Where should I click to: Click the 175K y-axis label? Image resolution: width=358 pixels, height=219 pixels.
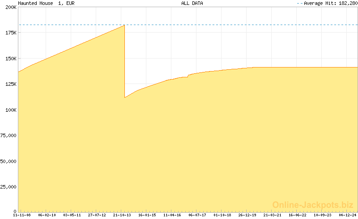coord(11,33)
